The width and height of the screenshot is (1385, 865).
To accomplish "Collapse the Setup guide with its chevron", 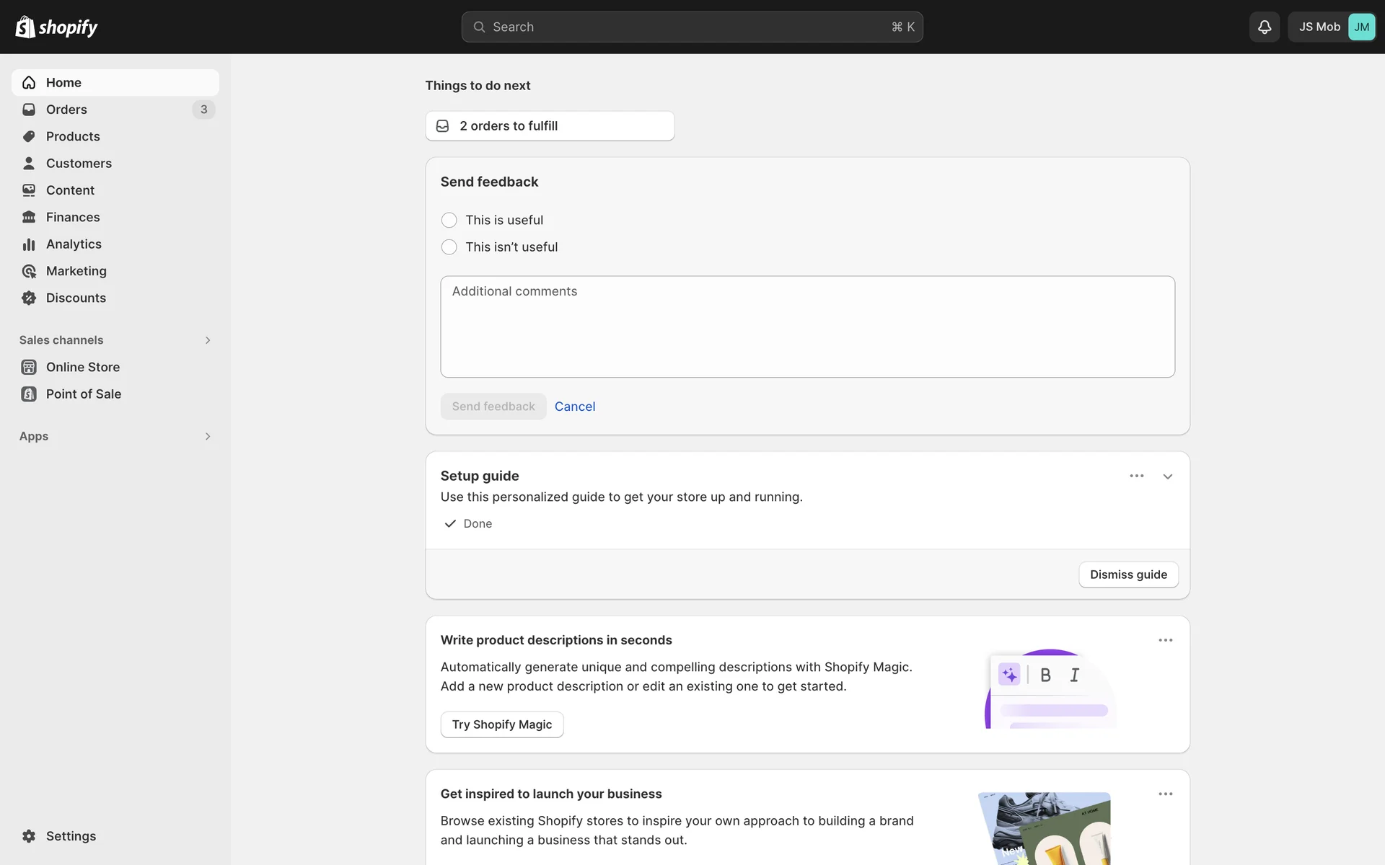I will [x=1167, y=476].
